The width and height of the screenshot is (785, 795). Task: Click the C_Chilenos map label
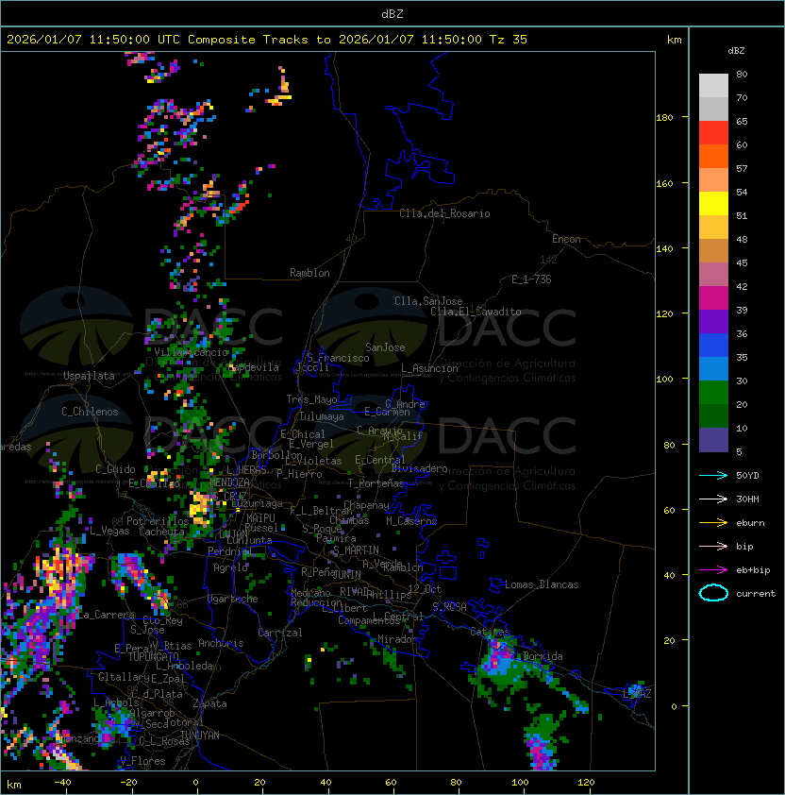[90, 412]
